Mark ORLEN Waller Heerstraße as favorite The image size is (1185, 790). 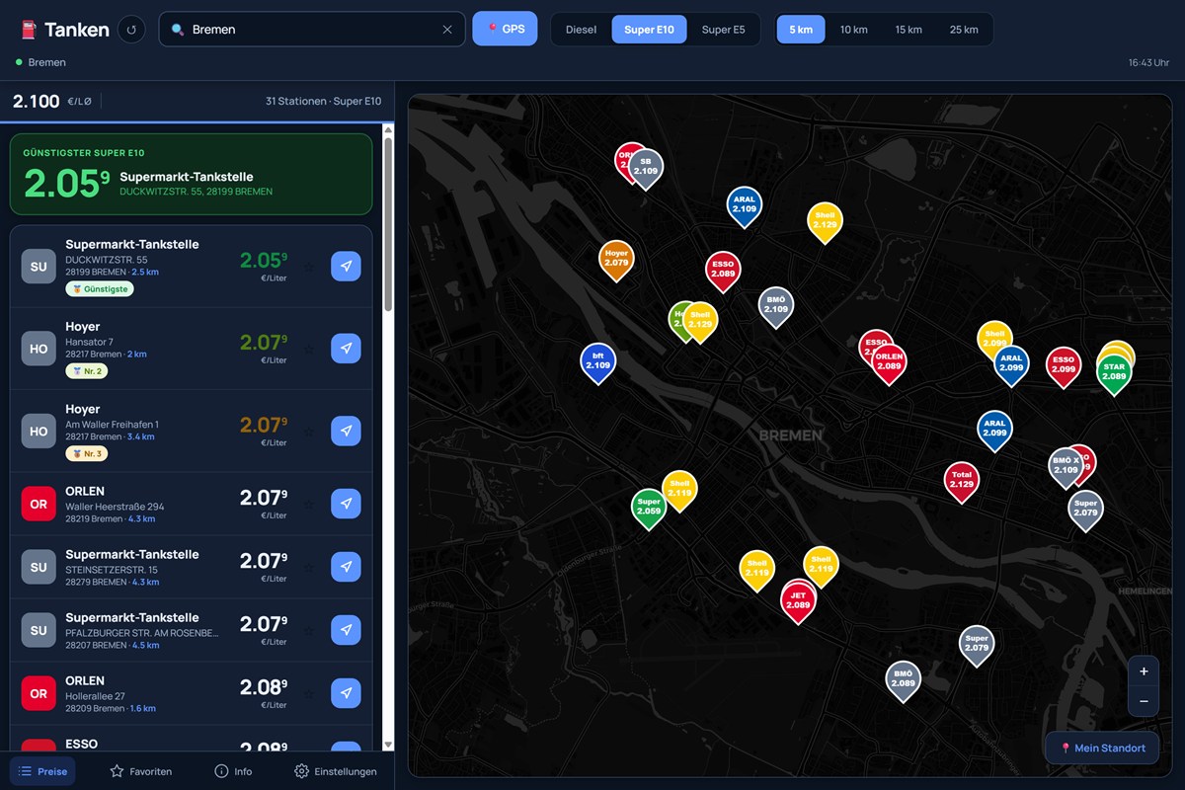(x=308, y=504)
